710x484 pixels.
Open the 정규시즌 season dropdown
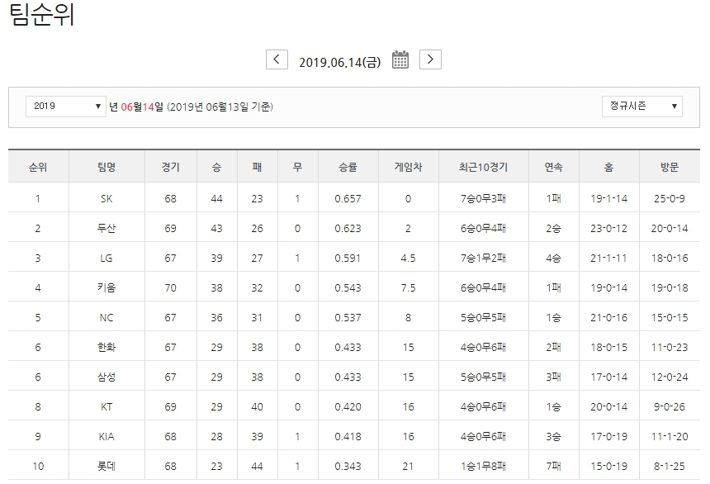pyautogui.click(x=642, y=107)
